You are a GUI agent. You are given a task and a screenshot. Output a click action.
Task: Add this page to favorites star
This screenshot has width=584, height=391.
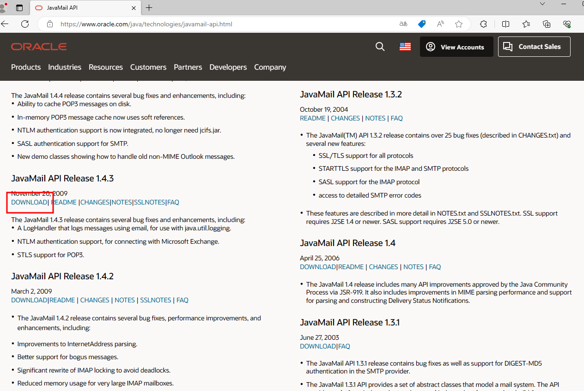[x=458, y=24]
